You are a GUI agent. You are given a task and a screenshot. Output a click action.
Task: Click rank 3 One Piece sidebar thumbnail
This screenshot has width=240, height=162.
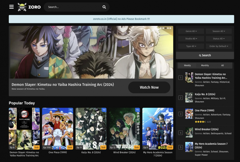pos(189,114)
